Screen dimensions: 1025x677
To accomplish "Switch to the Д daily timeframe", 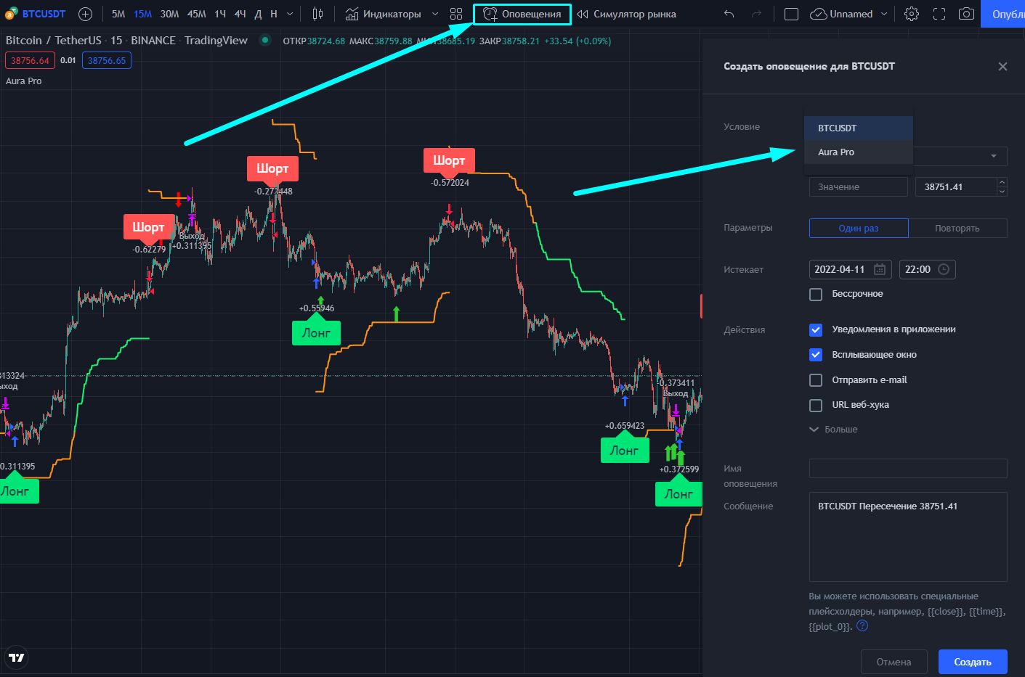I will [258, 14].
